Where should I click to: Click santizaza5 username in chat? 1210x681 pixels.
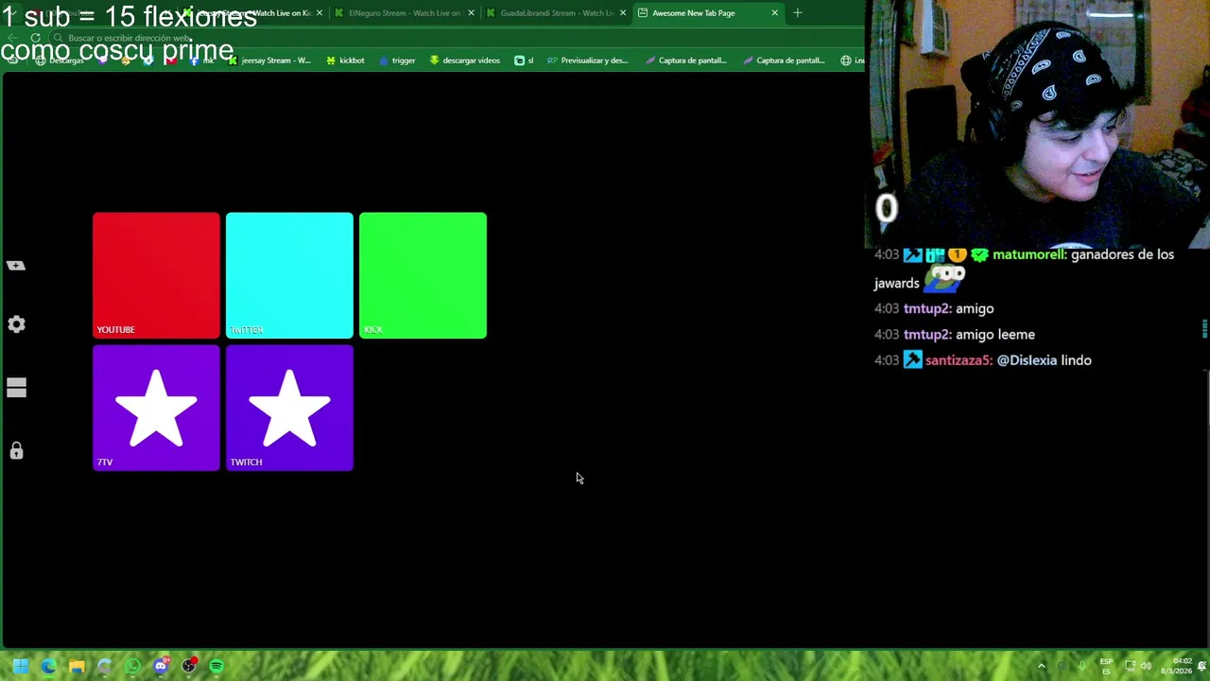(x=959, y=360)
